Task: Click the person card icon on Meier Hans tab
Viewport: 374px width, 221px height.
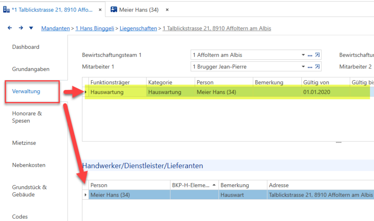Action: click(x=114, y=10)
